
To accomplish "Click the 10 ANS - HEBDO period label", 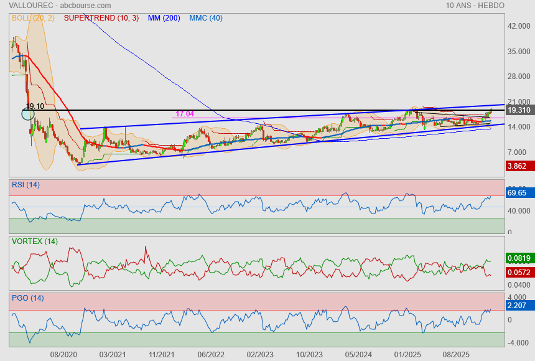I will pyautogui.click(x=475, y=5).
